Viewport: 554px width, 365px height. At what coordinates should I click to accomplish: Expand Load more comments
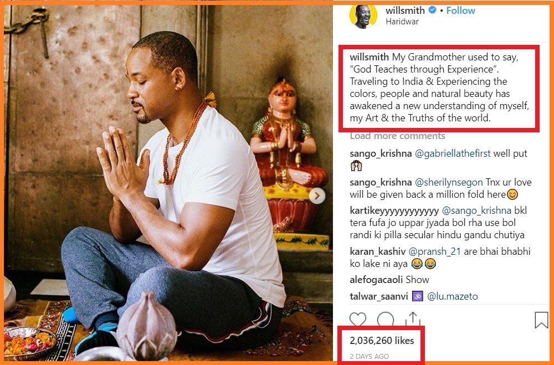397,136
